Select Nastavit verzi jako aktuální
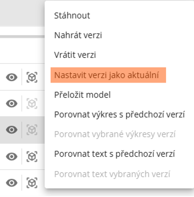 107,75
